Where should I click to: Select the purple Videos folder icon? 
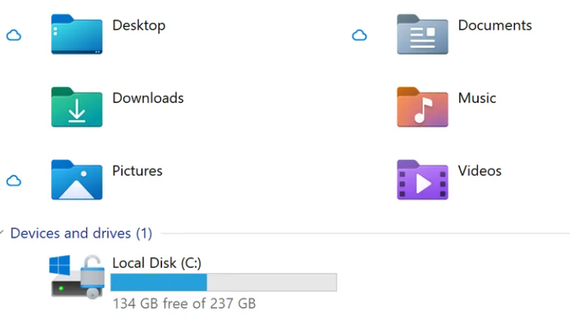click(x=422, y=180)
